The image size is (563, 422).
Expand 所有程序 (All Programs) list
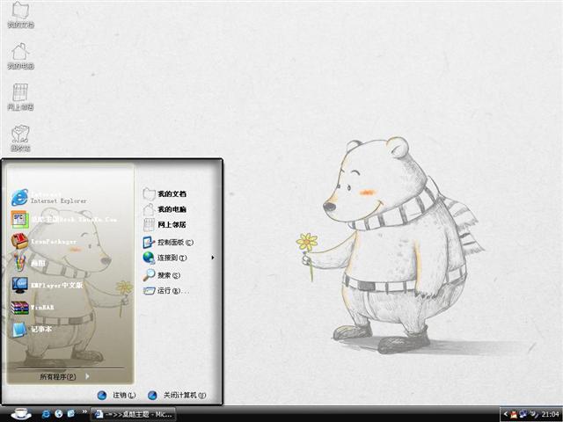coord(64,376)
